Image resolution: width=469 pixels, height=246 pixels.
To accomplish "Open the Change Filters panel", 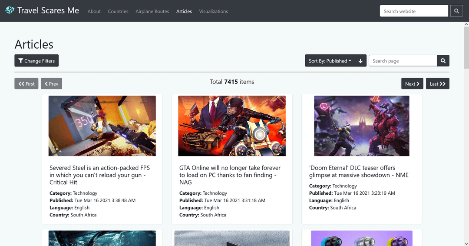I will point(36,61).
